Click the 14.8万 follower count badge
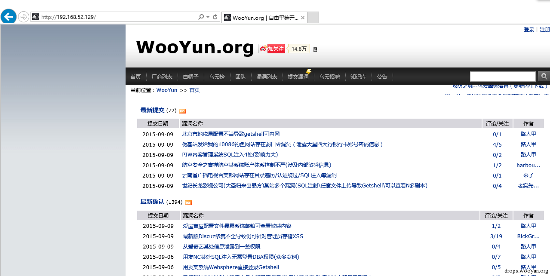The width and height of the screenshot is (550, 276). click(299, 49)
